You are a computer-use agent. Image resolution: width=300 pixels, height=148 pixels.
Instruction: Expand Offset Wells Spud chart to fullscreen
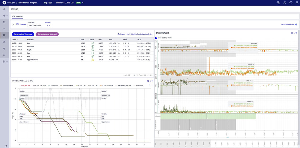pos(149,85)
